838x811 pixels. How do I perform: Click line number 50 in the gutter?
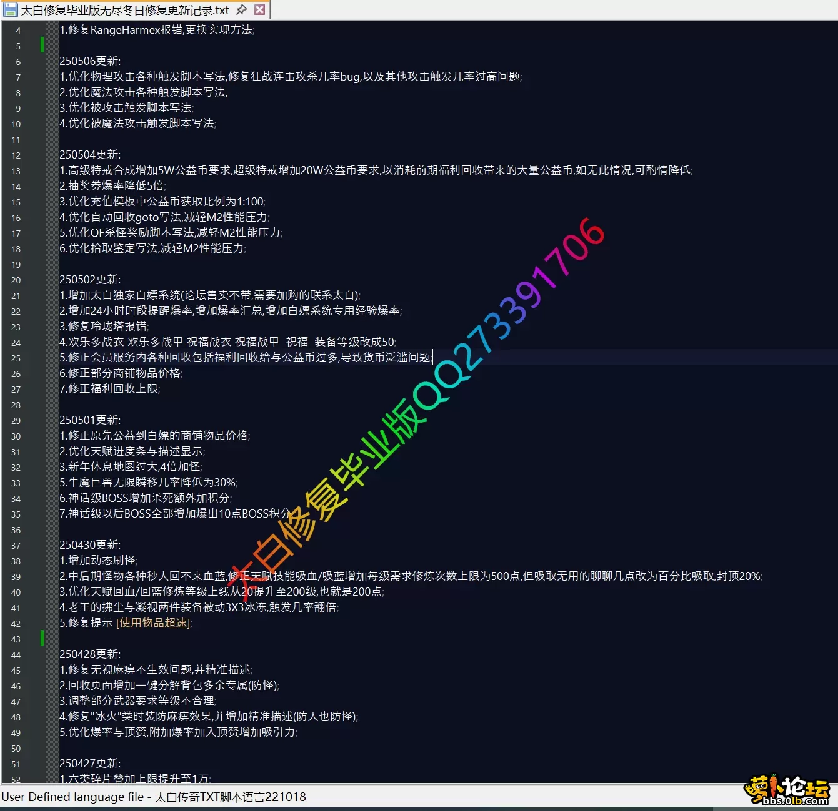click(16, 749)
